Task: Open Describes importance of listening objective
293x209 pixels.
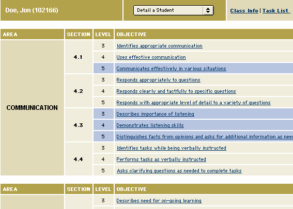Action: coord(155,114)
